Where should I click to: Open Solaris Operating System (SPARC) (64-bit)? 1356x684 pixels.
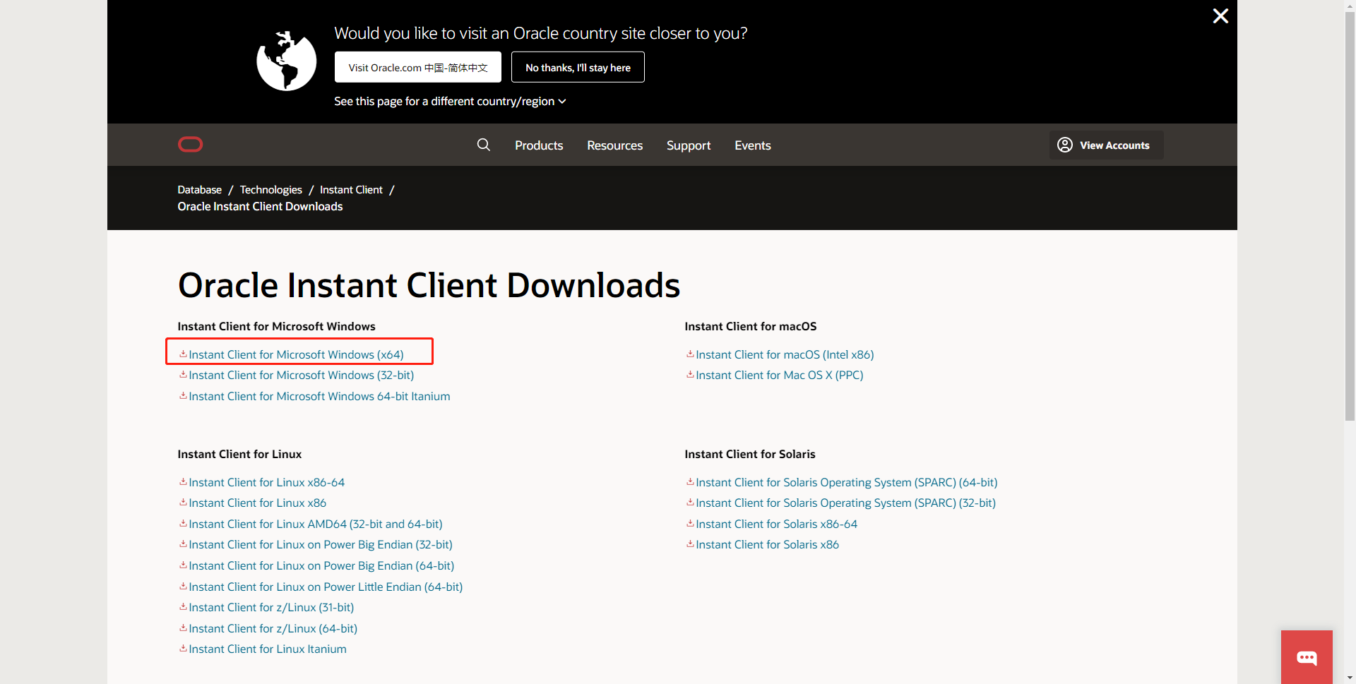coord(847,482)
